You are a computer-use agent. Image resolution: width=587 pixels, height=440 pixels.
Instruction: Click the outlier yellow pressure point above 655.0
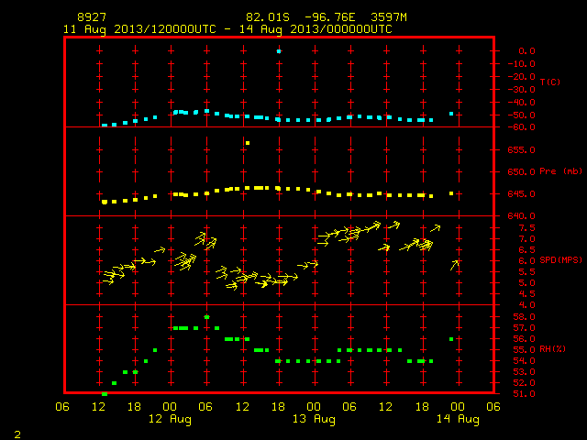pos(248,143)
